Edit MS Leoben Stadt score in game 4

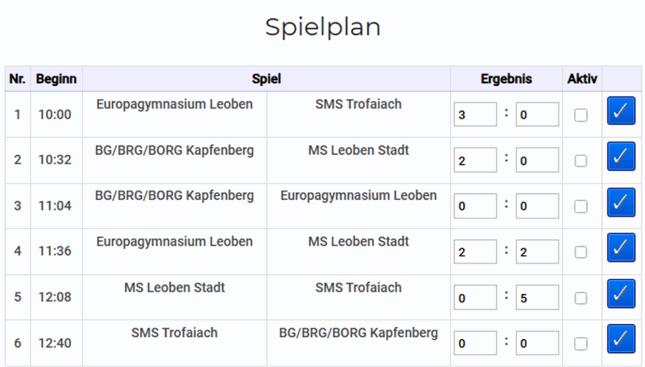coord(537,252)
